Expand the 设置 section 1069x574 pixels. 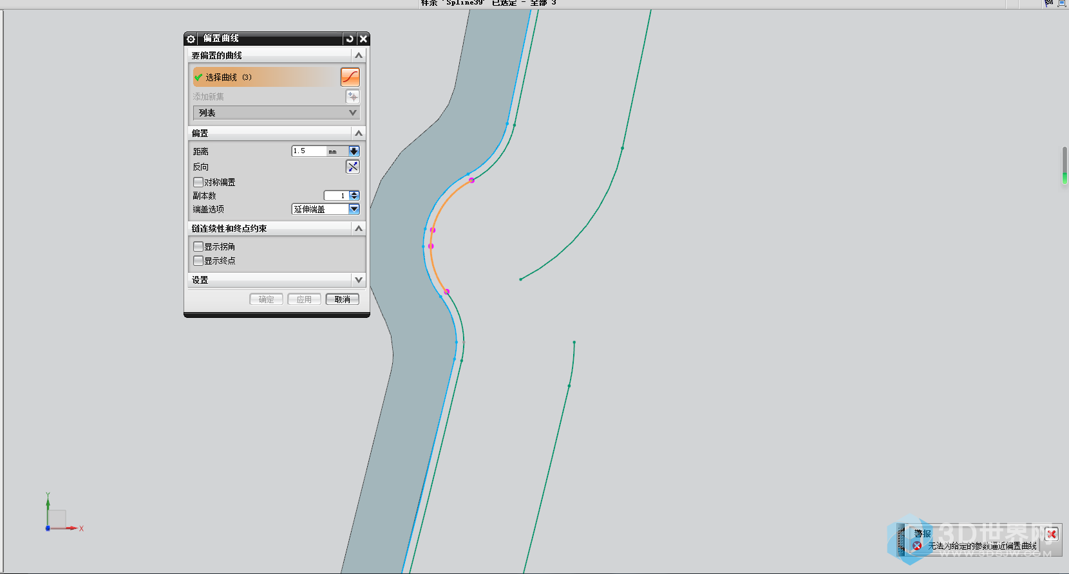coord(359,280)
